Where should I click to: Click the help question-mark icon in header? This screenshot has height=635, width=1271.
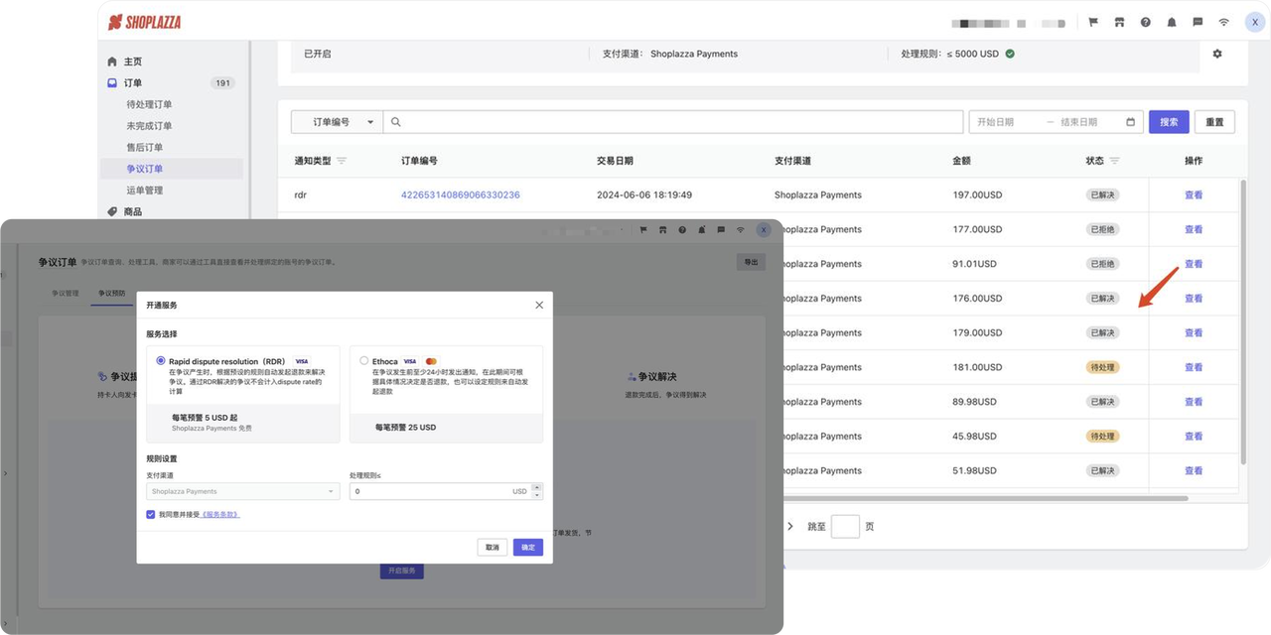point(1146,22)
